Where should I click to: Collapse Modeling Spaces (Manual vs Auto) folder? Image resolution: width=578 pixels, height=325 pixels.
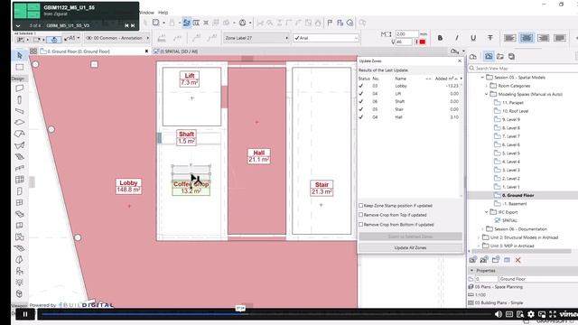pos(486,94)
